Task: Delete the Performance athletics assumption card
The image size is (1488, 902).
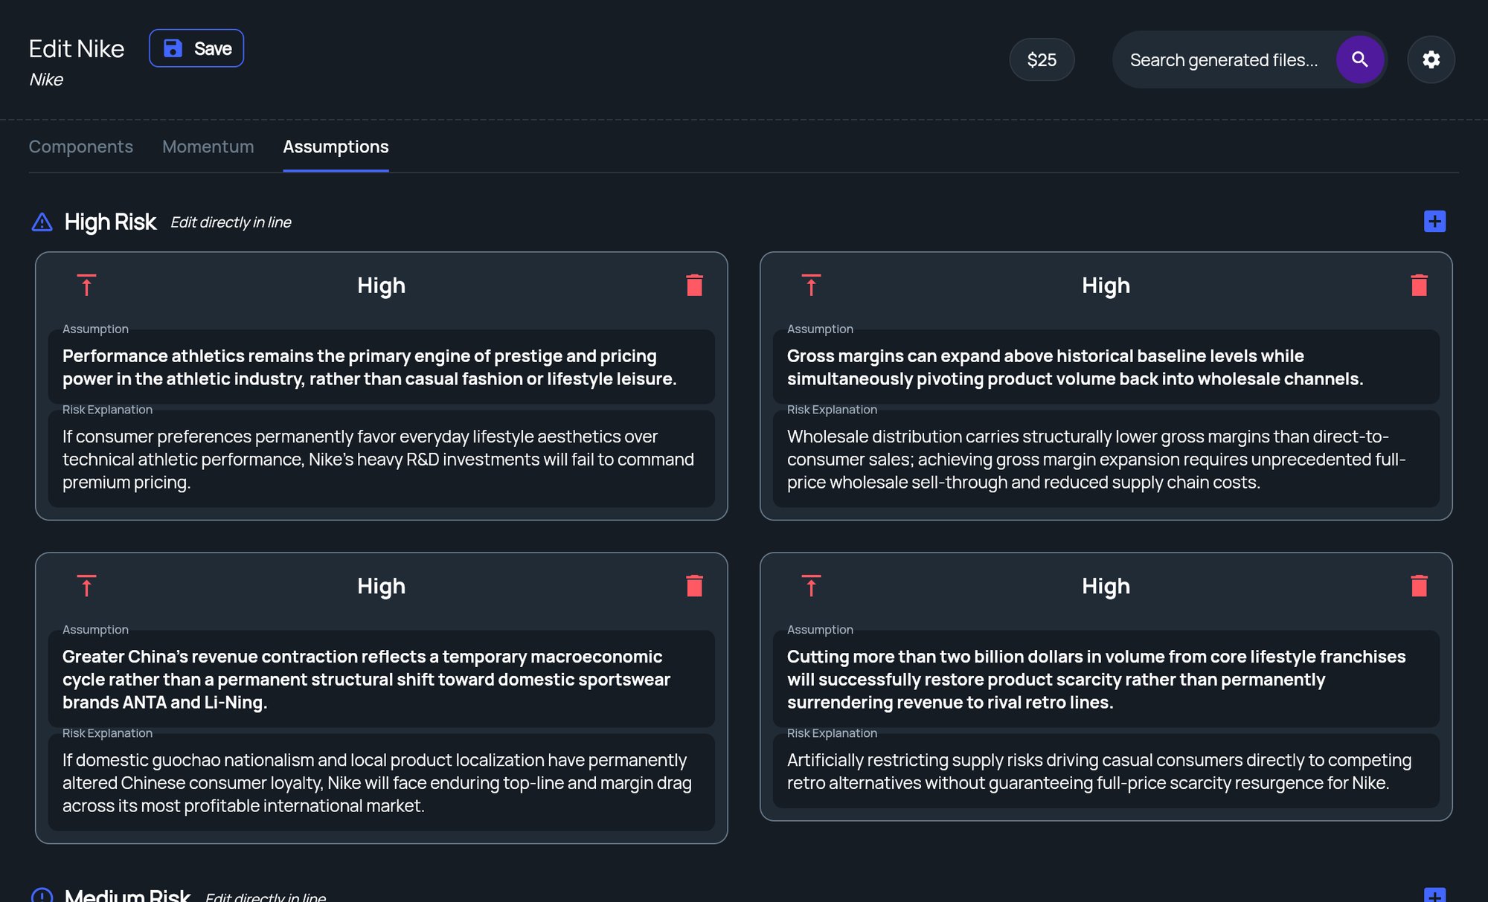Action: coord(694,285)
